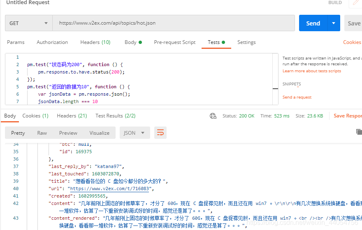Click the "last_touched": 1603072870 line
362x230 pixels.
pos(85,174)
